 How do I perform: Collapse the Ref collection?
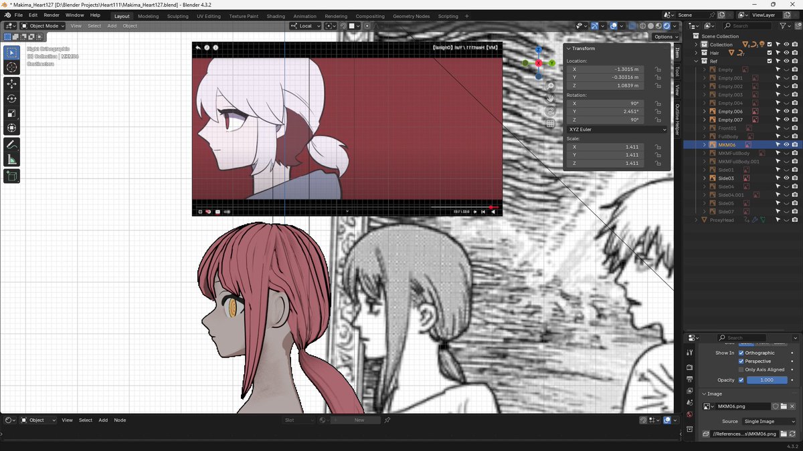696,61
